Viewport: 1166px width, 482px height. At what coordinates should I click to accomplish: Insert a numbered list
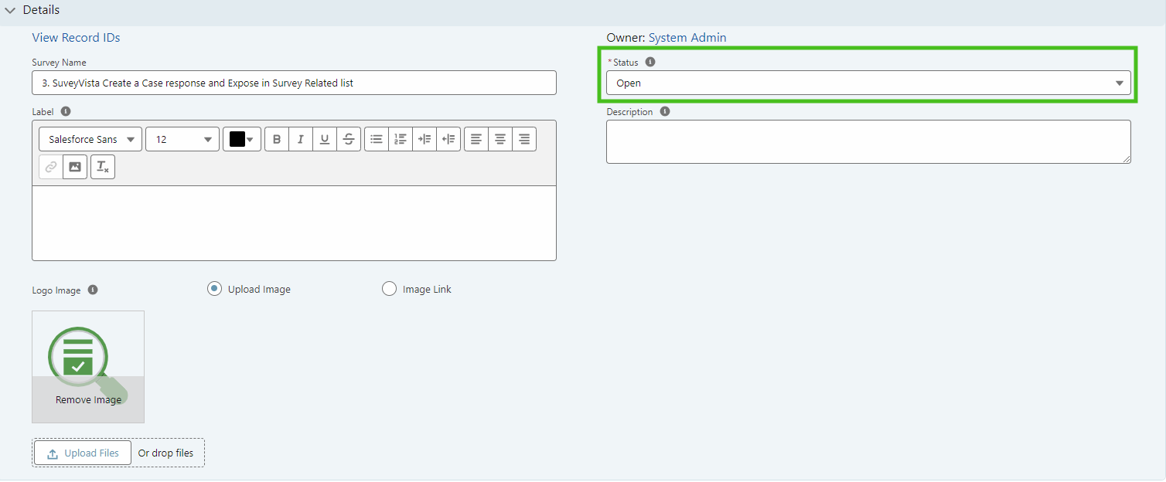[x=400, y=139]
